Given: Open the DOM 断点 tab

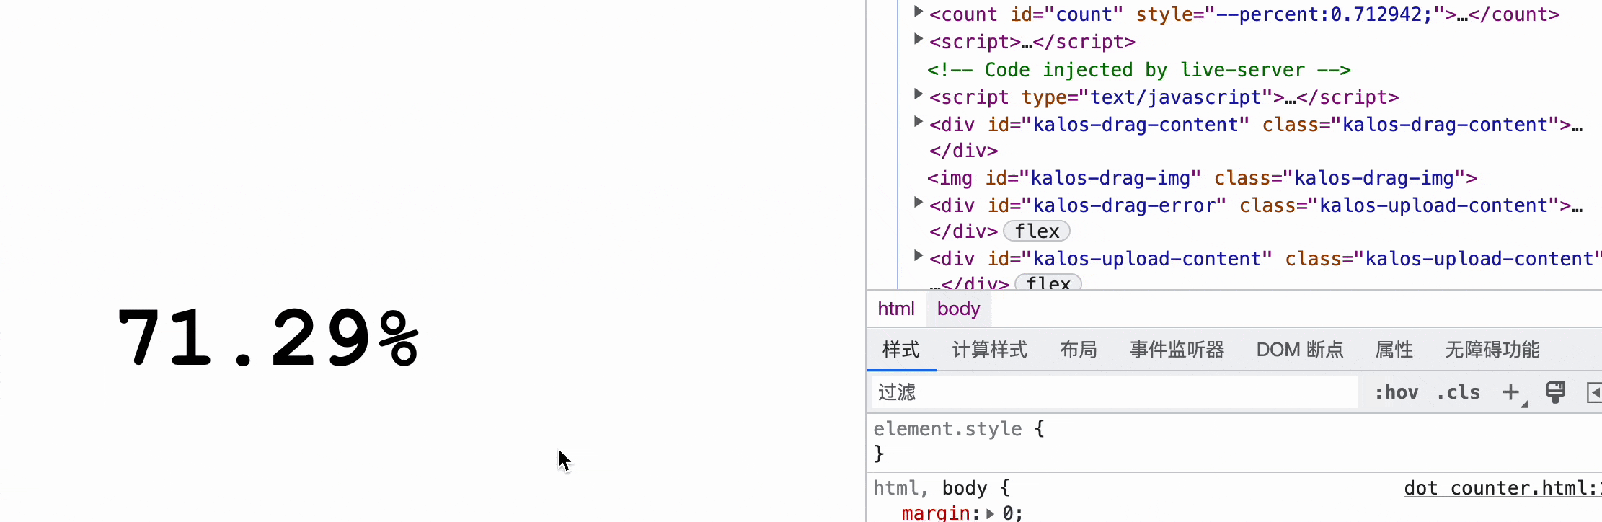Looking at the screenshot, I should point(1300,350).
